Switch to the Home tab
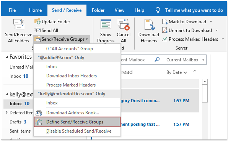228x141 pixels. point(35,10)
